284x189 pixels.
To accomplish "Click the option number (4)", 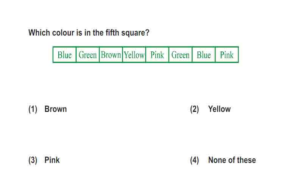I will coord(195,160).
